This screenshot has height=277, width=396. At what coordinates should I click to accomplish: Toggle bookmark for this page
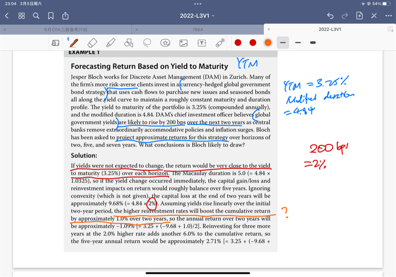51,16
